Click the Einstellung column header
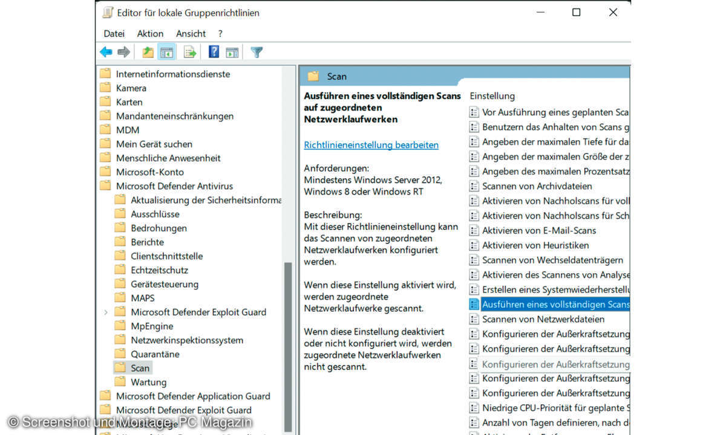This screenshot has width=726, height=435. pos(492,96)
